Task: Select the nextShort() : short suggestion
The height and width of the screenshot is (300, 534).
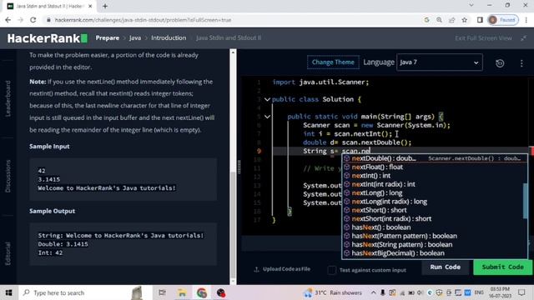Action: (432, 210)
